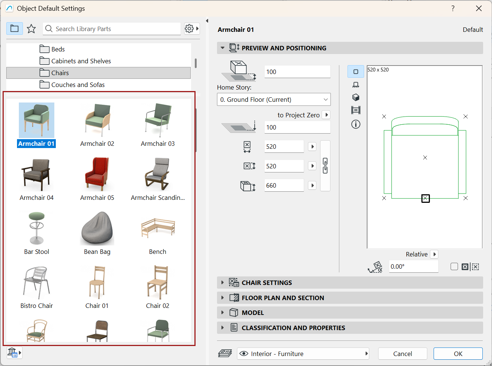
Task: Switch to 3D shaded preview icon
Action: [x=356, y=97]
